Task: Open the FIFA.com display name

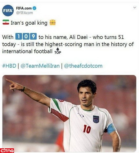Action: point(24,8)
